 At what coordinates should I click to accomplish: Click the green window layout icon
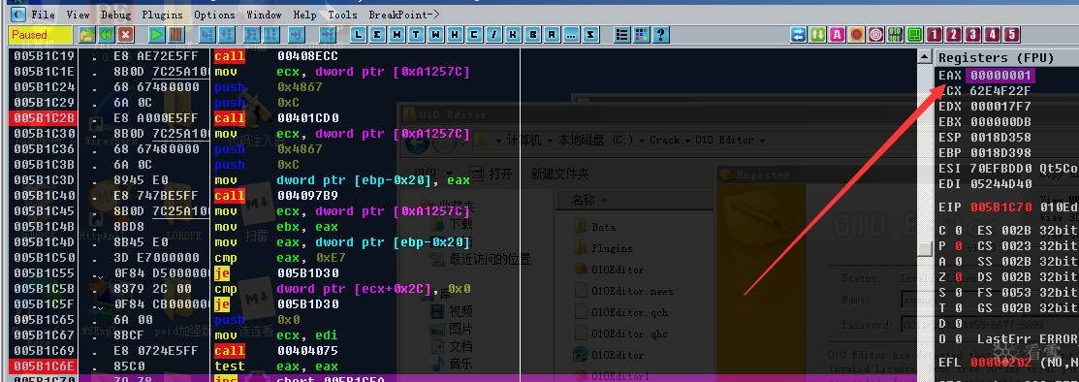tap(914, 34)
